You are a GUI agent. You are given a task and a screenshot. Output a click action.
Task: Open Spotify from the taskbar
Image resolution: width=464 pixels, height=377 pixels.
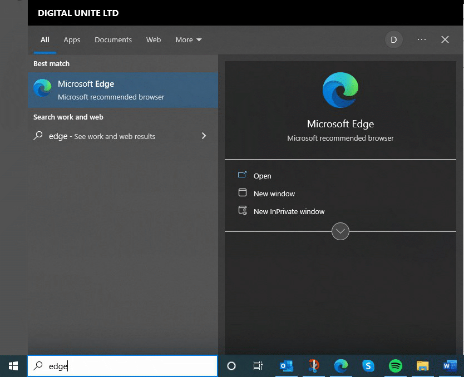pos(396,366)
